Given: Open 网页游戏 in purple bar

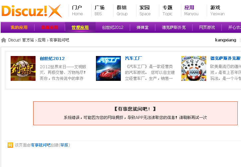Looking at the screenshot, I should click(207, 28).
